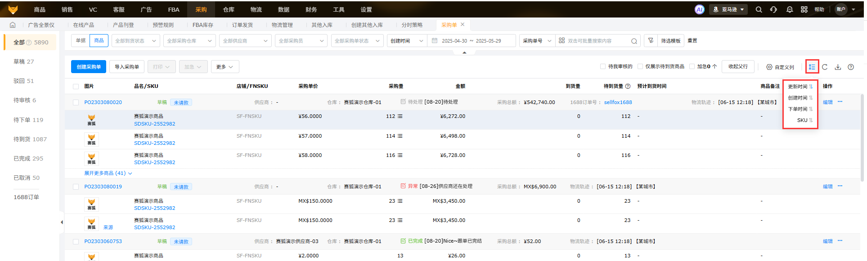The image size is (867, 261).
Task: Enable the 待我审核的 checkbox
Action: pyautogui.click(x=603, y=66)
